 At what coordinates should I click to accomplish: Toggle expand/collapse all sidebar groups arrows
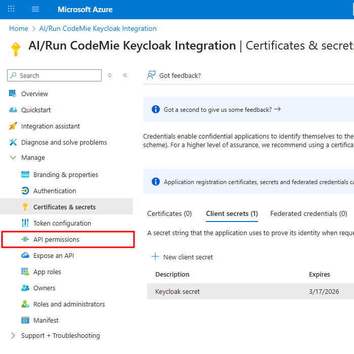pyautogui.click(x=110, y=75)
